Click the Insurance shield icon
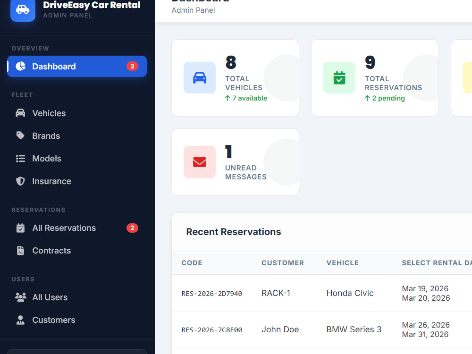The image size is (472, 354). coord(20,181)
